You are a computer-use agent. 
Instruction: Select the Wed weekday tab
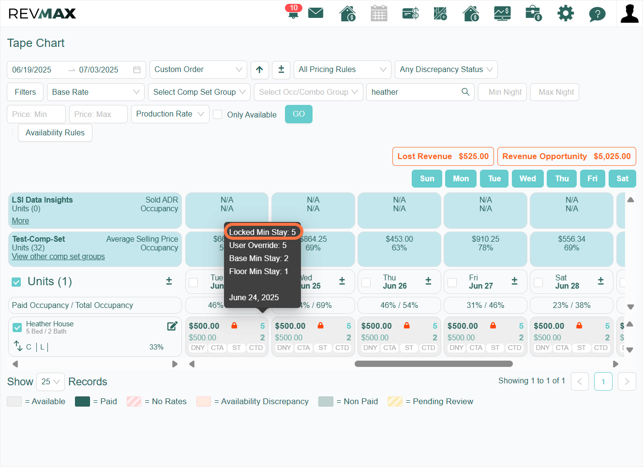click(x=527, y=178)
